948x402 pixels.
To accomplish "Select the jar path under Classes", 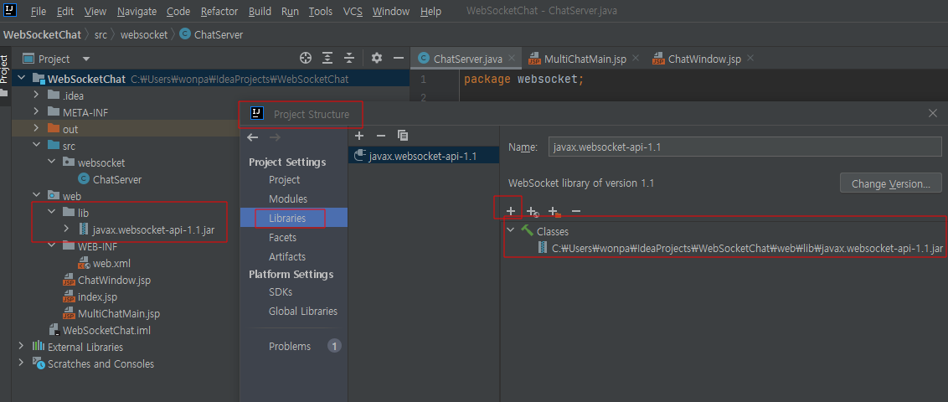I will click(x=747, y=248).
